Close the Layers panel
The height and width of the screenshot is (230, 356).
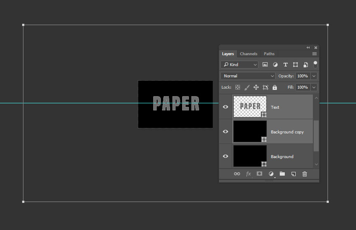[x=316, y=48]
